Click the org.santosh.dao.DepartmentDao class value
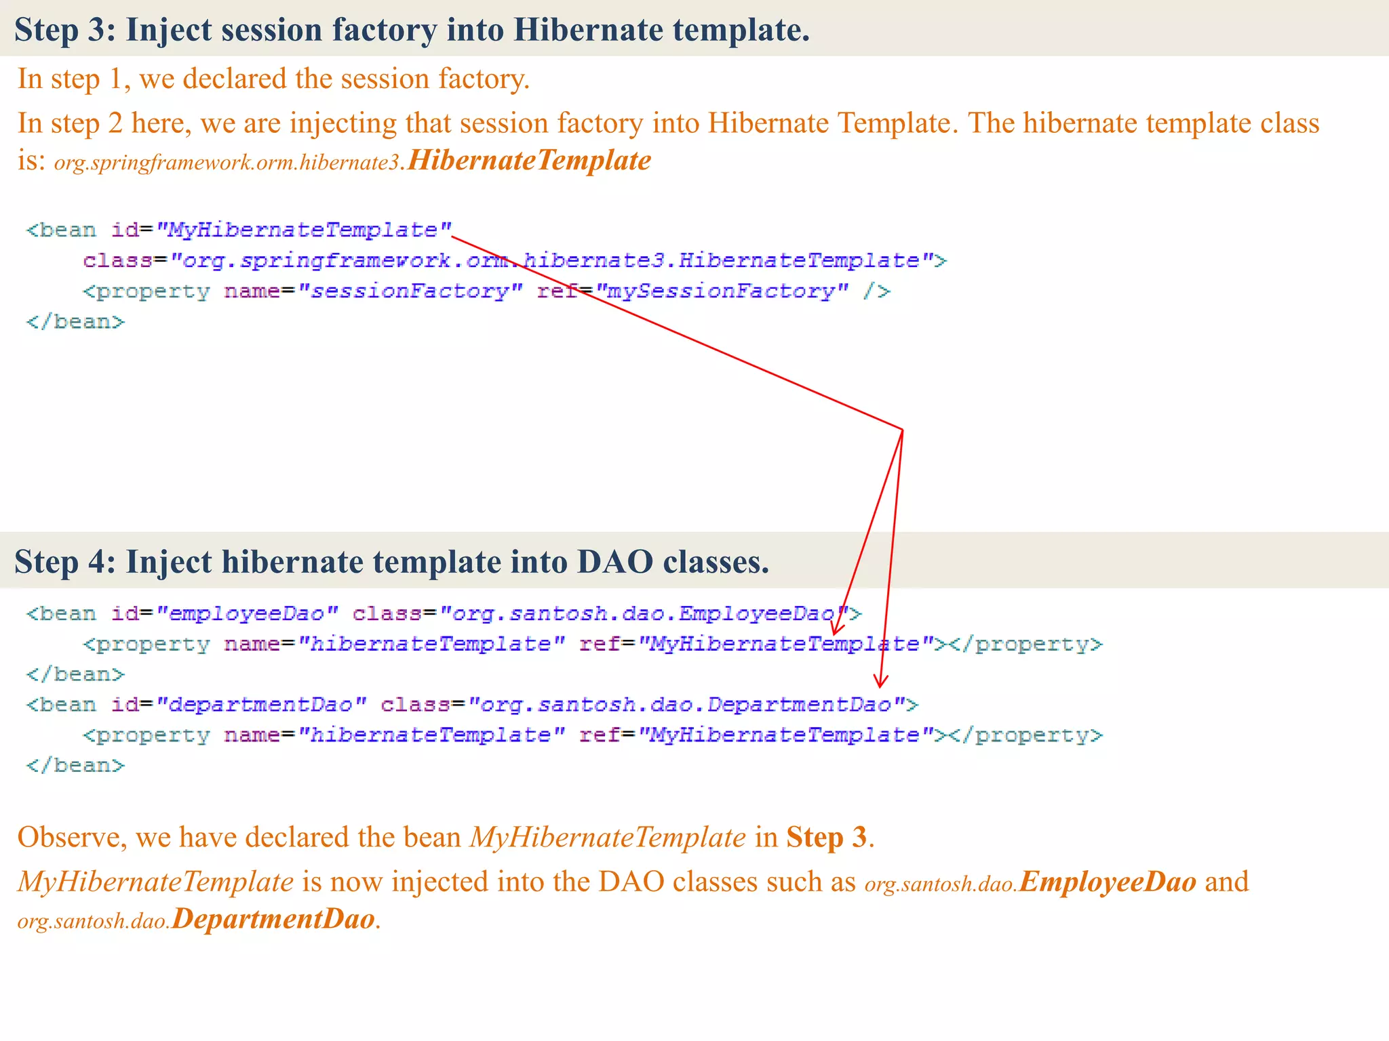The width and height of the screenshot is (1389, 1041). (685, 705)
